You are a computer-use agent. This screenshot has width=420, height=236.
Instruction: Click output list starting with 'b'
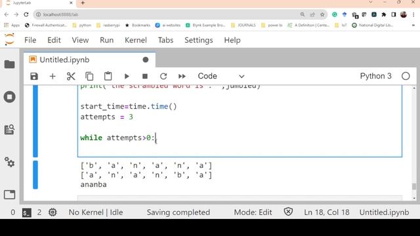click(x=146, y=166)
